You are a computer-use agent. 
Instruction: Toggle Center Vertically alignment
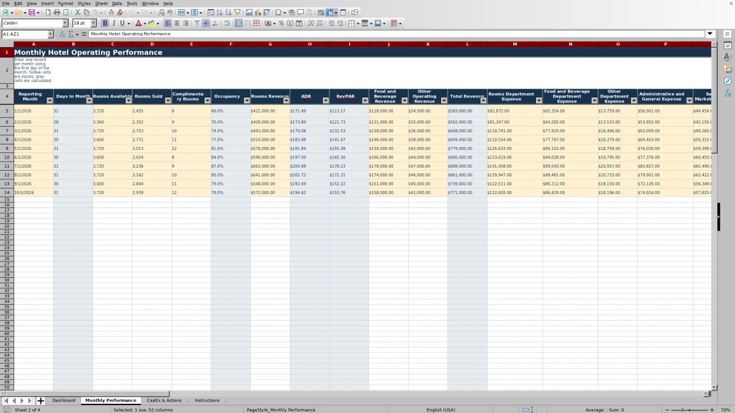[206, 23]
